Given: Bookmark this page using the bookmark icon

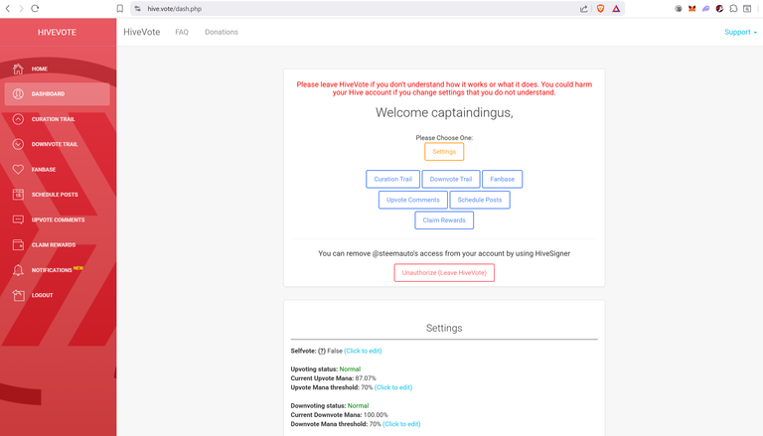Looking at the screenshot, I should point(120,8).
